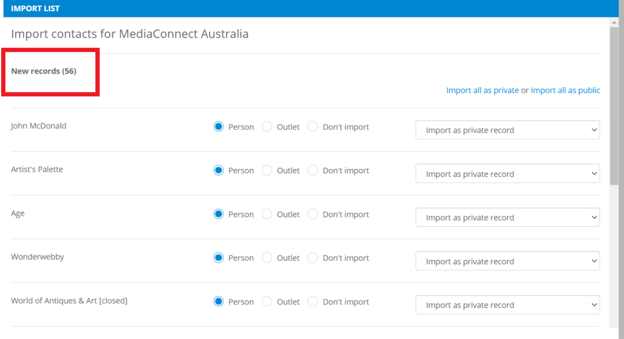
Task: Click the scrollbar up arrow
Action: click(614, 22)
